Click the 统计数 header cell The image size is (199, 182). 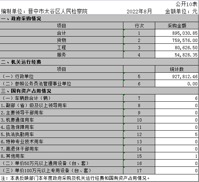coord(177,69)
